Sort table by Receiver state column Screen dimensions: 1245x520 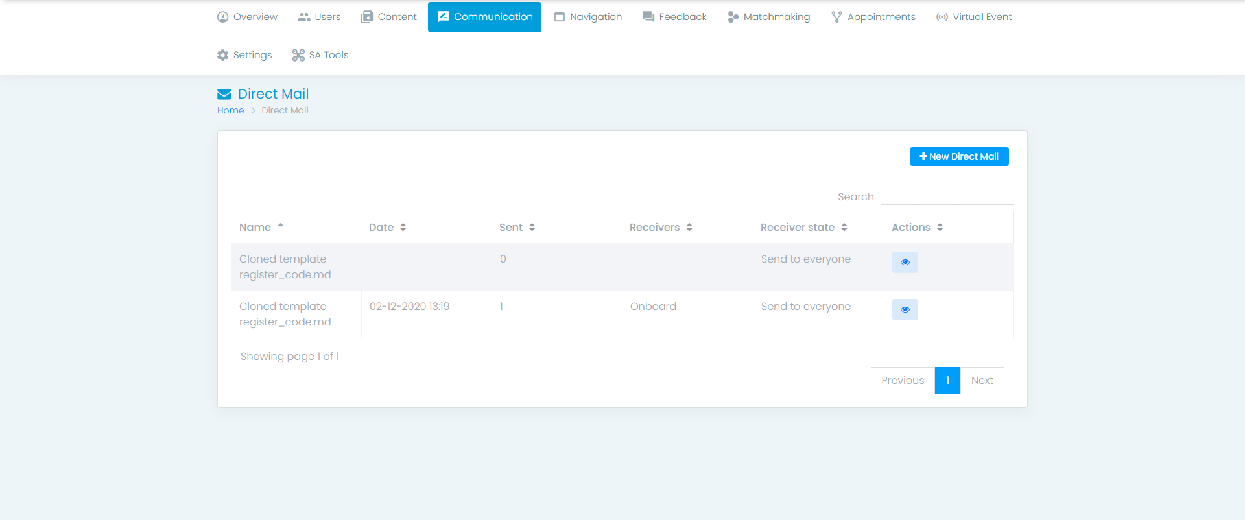pos(818,227)
